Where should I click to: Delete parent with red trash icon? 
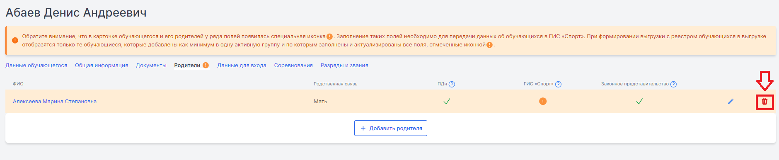pyautogui.click(x=764, y=101)
